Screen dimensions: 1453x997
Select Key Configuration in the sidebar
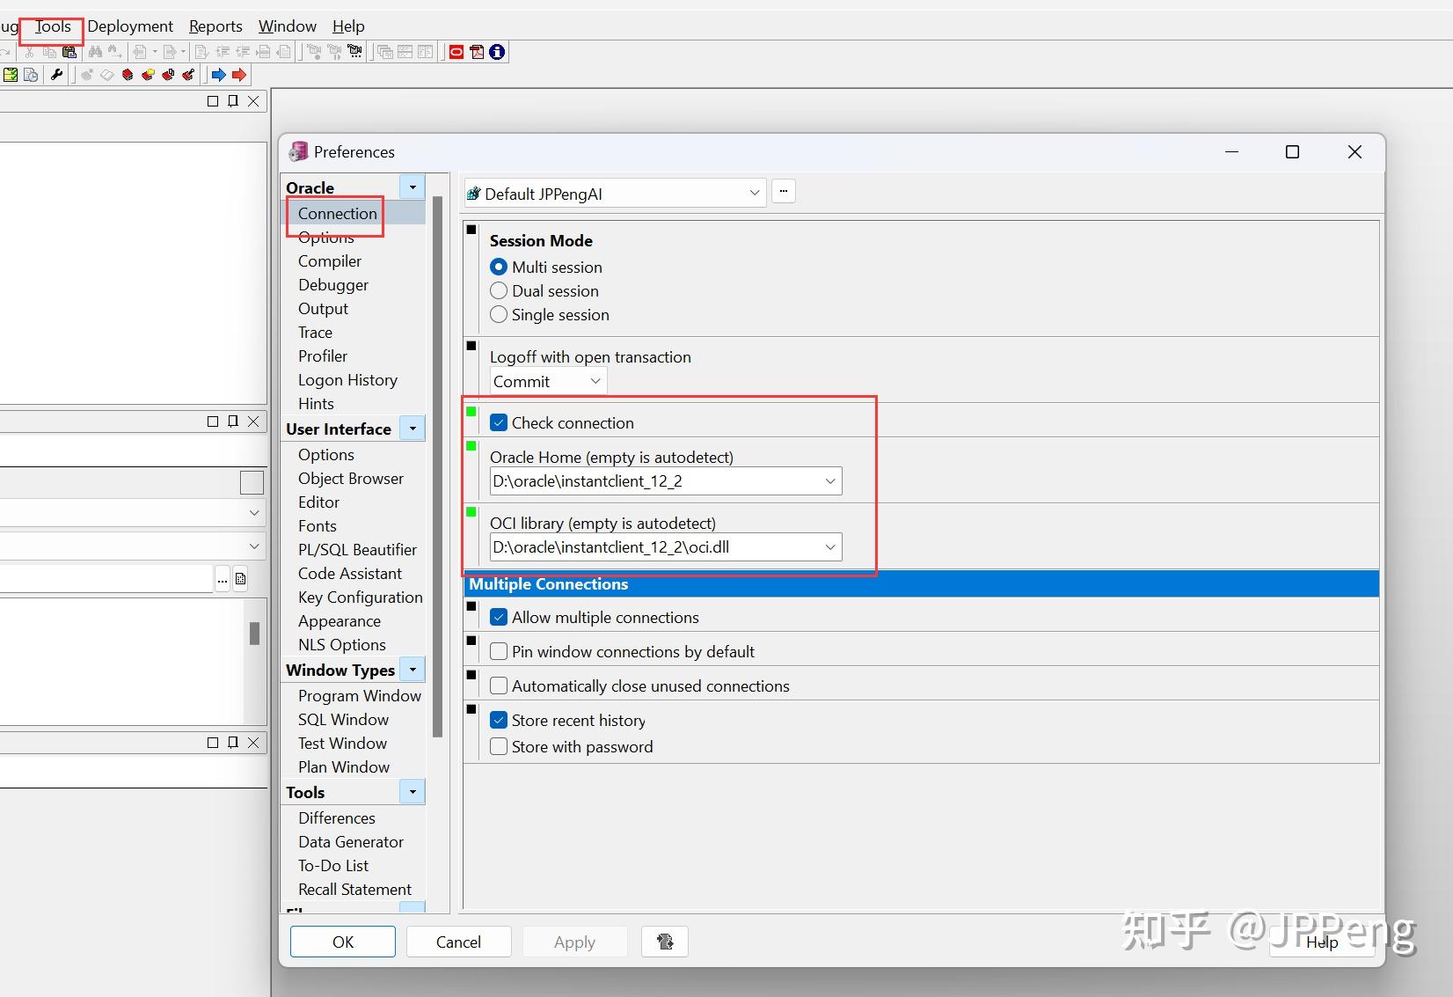360,597
